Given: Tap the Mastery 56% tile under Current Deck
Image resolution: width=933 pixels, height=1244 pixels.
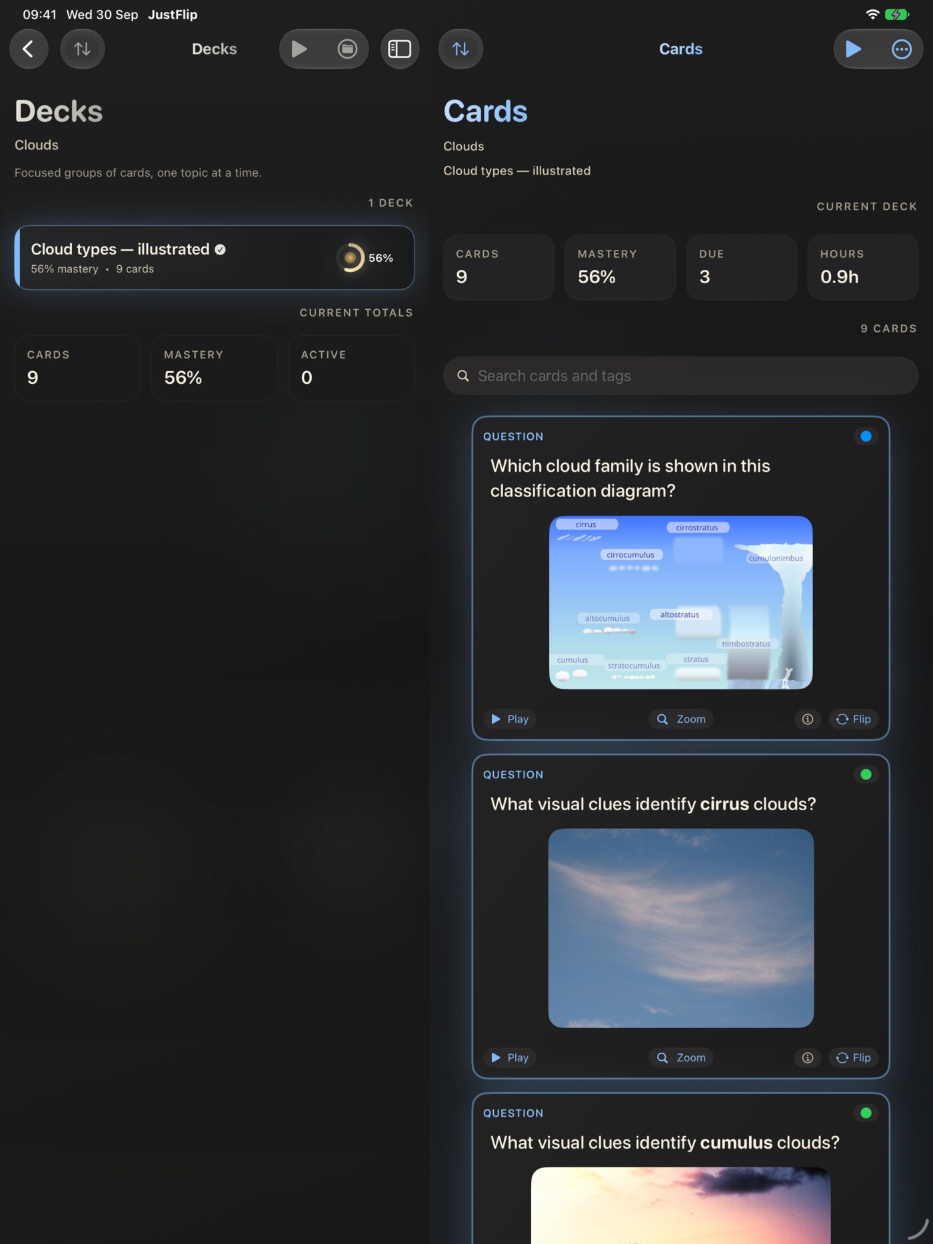Looking at the screenshot, I should point(620,267).
